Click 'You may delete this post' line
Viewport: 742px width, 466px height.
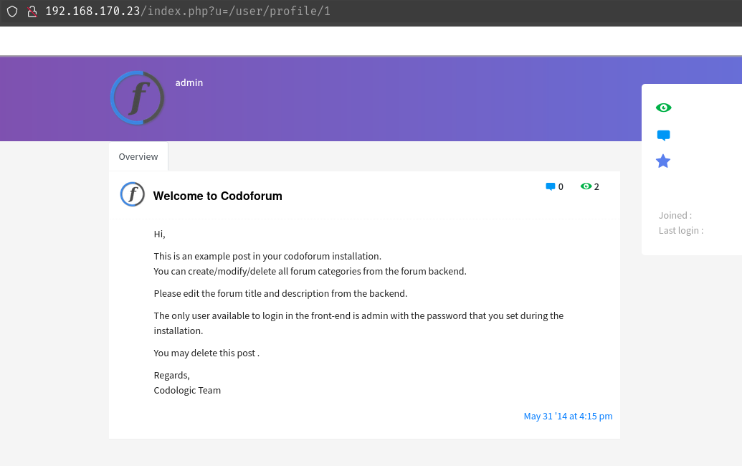[x=206, y=353]
